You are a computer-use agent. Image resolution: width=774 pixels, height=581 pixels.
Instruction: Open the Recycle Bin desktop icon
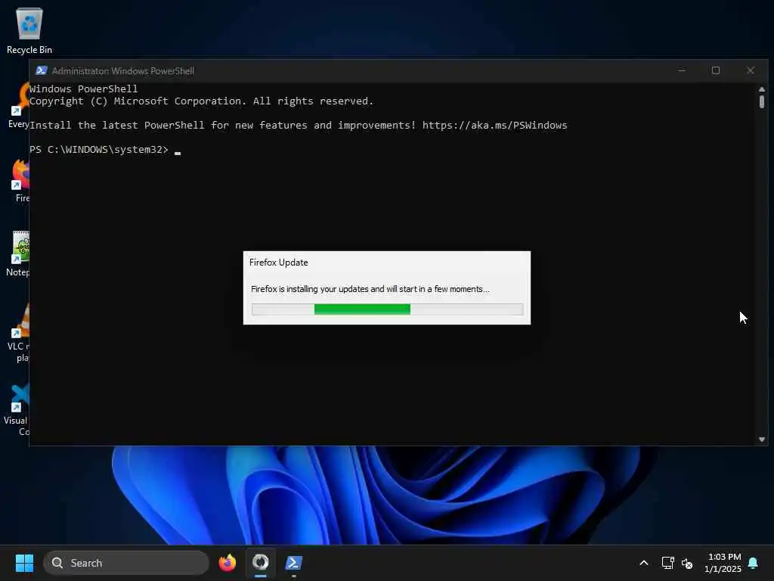tap(29, 30)
